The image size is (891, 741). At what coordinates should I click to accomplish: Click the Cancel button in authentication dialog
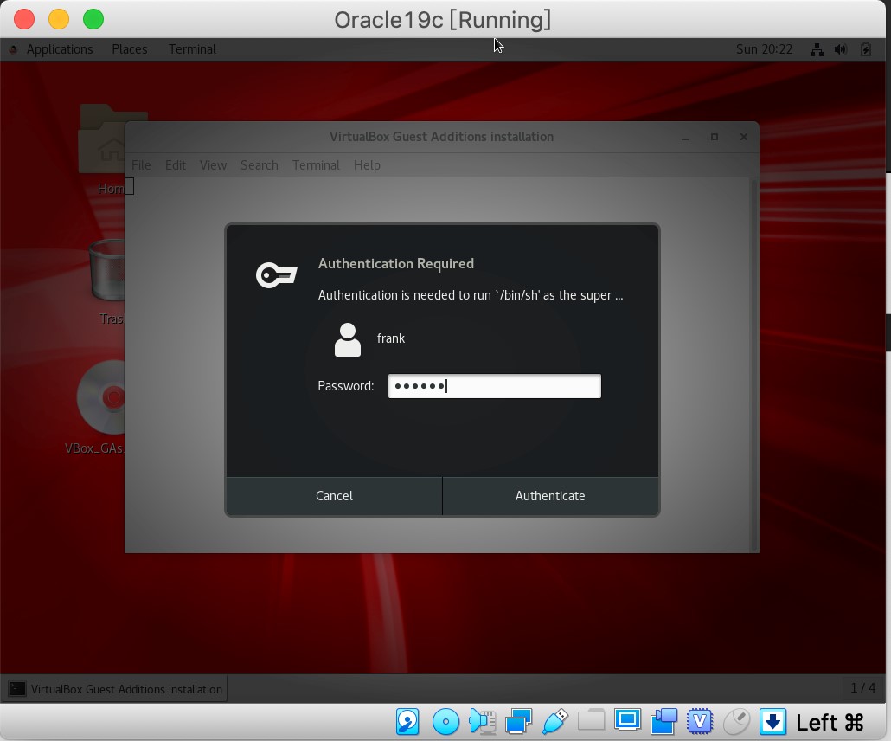tap(334, 496)
